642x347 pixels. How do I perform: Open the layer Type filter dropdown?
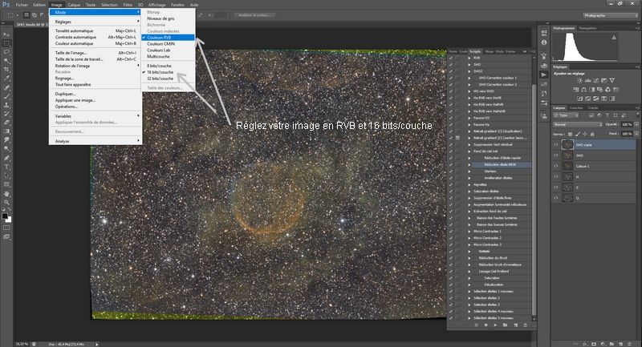(567, 115)
